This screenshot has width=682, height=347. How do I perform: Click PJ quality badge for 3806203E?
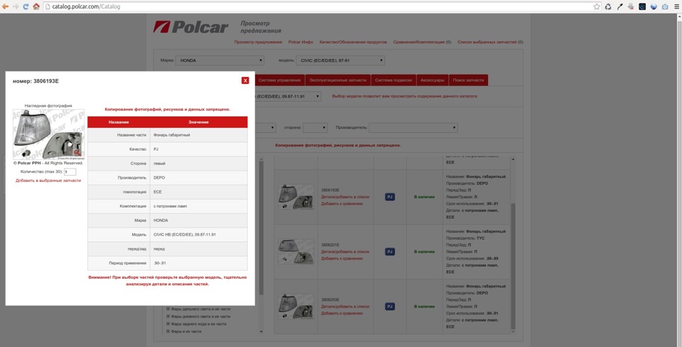(x=390, y=306)
